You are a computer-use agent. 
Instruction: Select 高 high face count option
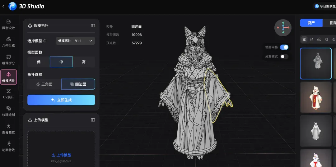click(84, 62)
